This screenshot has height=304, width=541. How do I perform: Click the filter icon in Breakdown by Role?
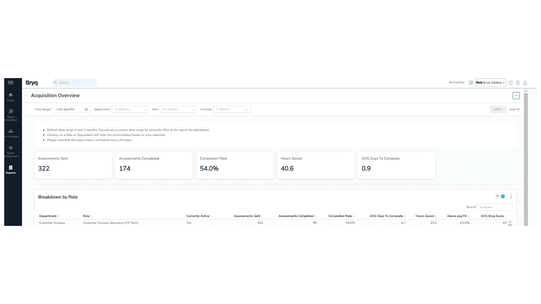[x=497, y=196]
